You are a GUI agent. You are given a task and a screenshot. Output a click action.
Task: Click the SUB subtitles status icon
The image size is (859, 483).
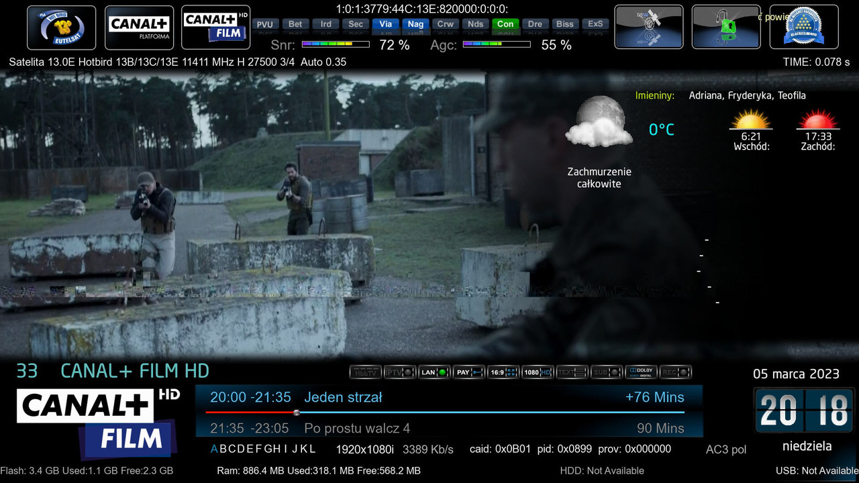[607, 372]
